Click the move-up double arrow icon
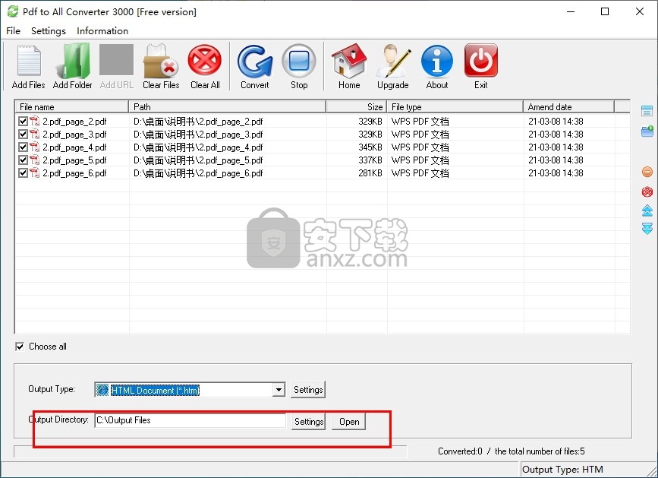The image size is (658, 478). [x=647, y=211]
